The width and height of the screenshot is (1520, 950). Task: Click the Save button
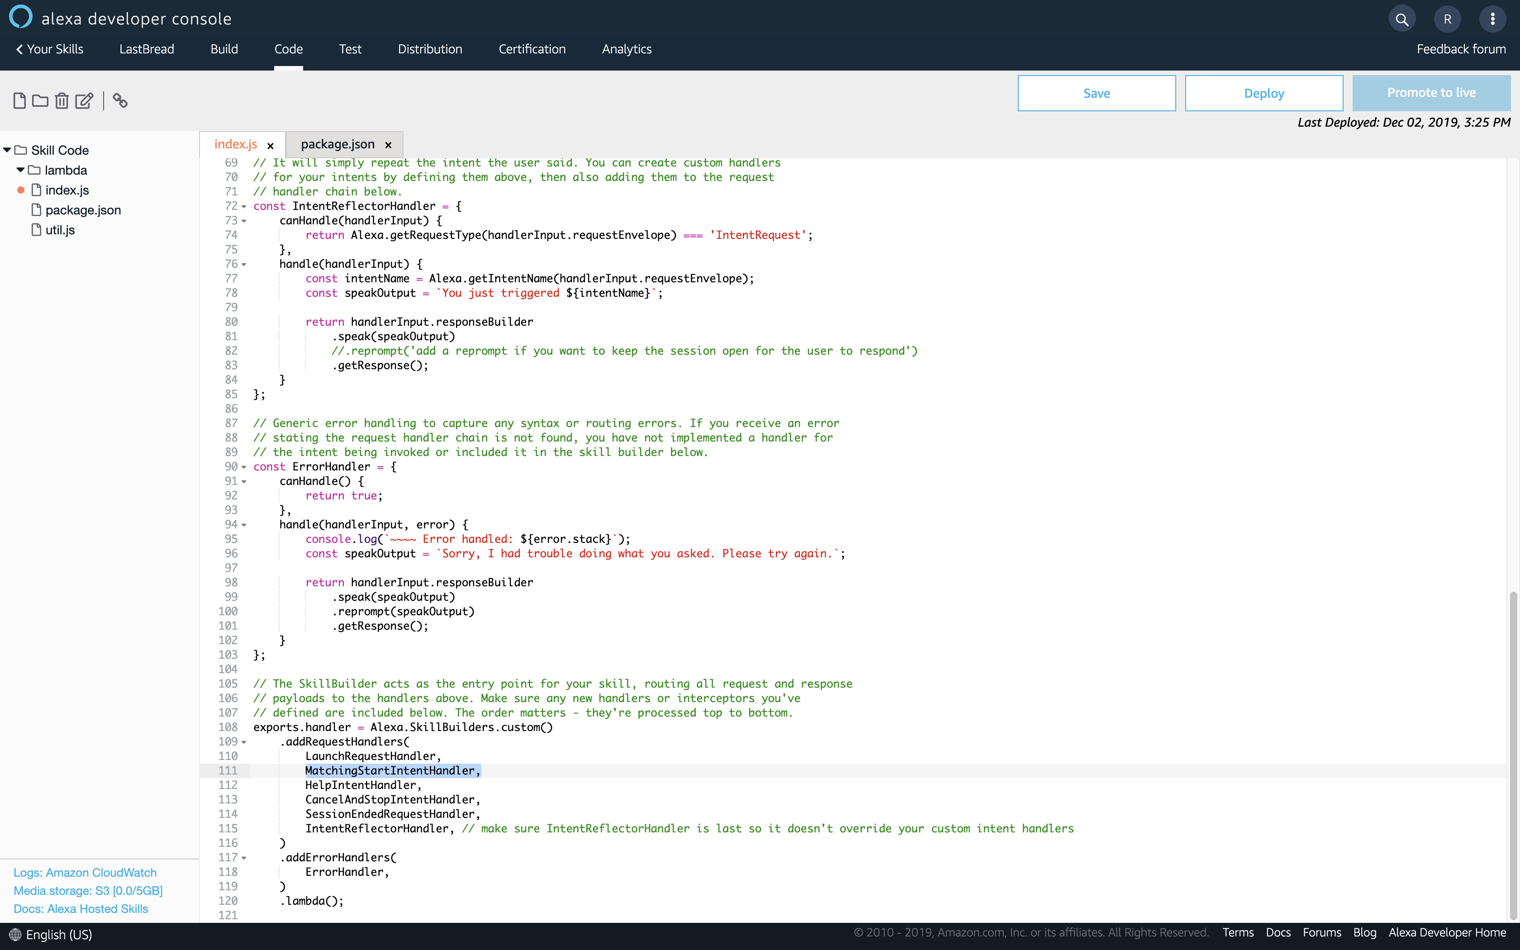pos(1096,93)
